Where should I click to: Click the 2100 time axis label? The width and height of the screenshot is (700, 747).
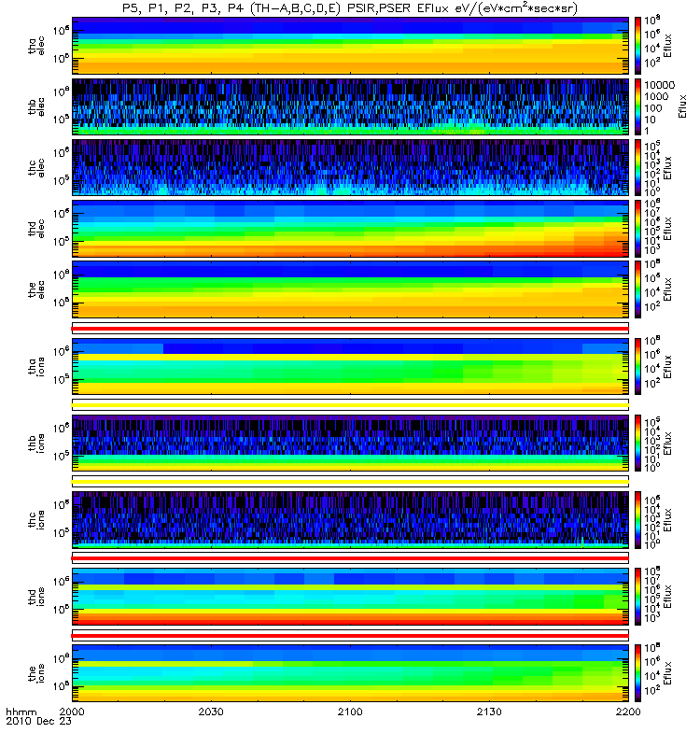350,712
